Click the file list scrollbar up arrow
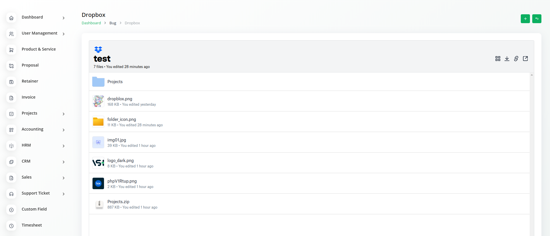550x236 pixels. coord(532,75)
